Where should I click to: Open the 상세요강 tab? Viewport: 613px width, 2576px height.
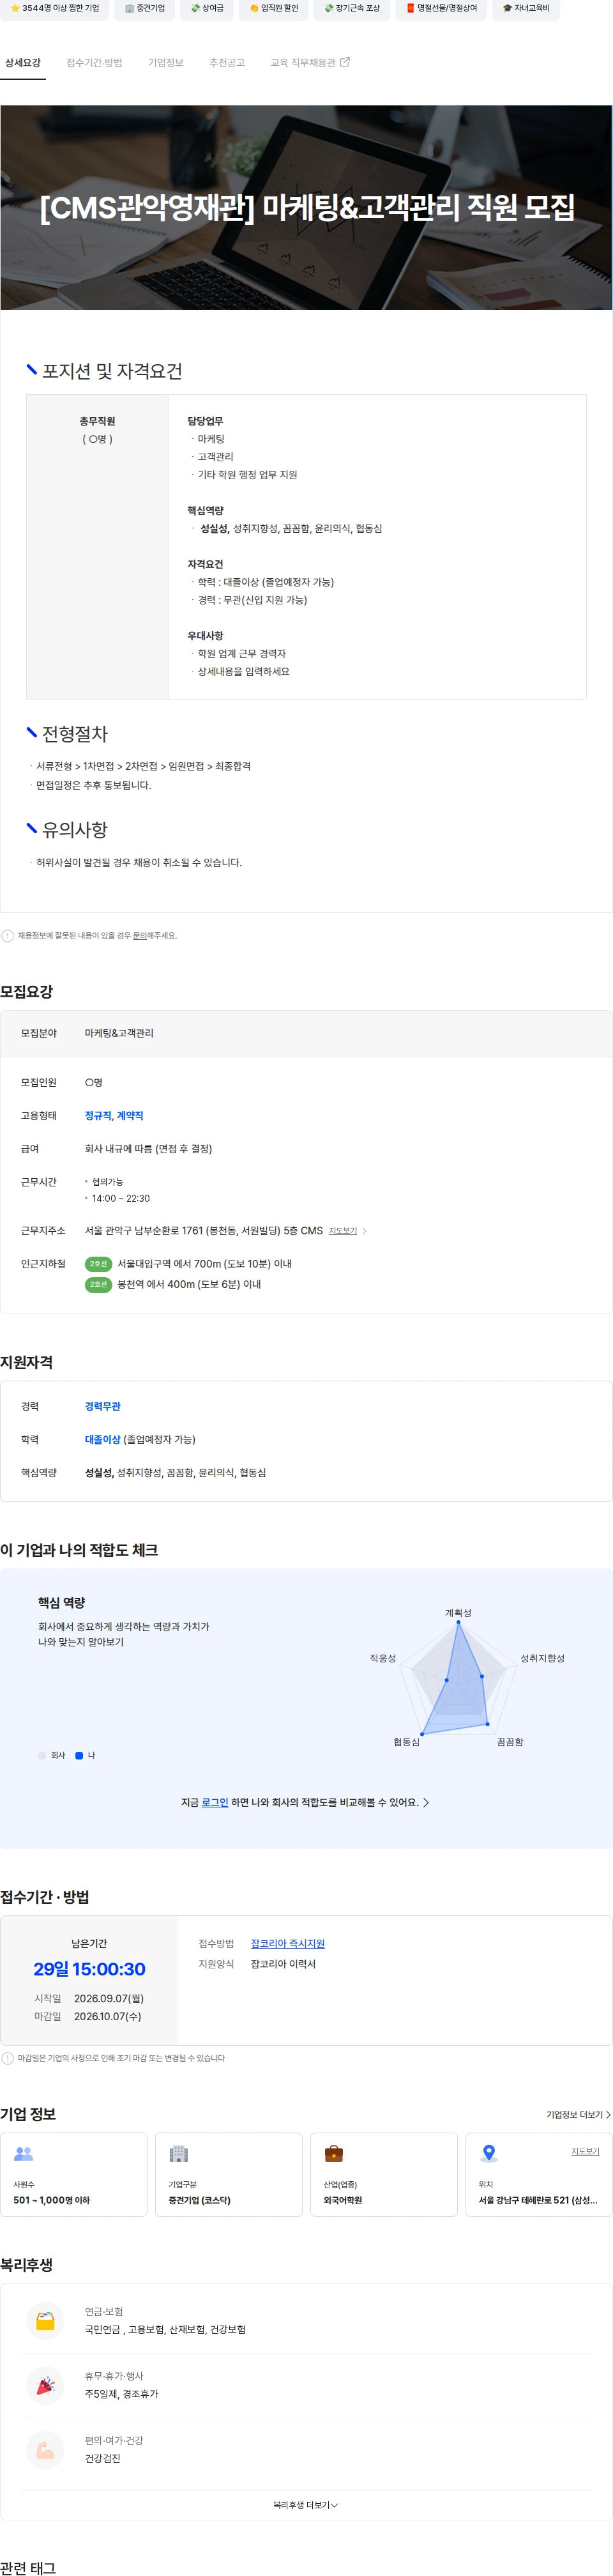tap(23, 63)
